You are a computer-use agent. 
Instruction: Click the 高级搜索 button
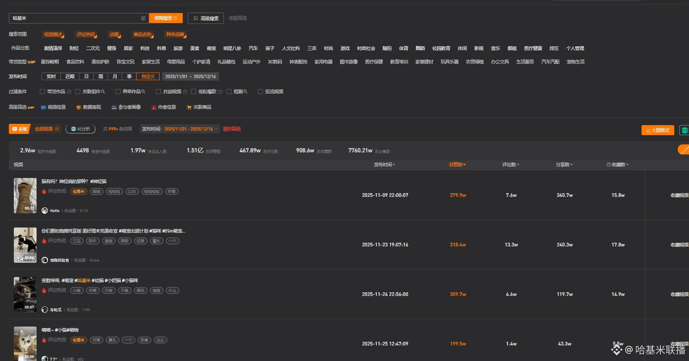coord(206,18)
